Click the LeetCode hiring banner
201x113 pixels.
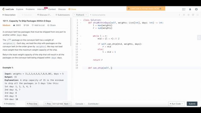[146, 8]
